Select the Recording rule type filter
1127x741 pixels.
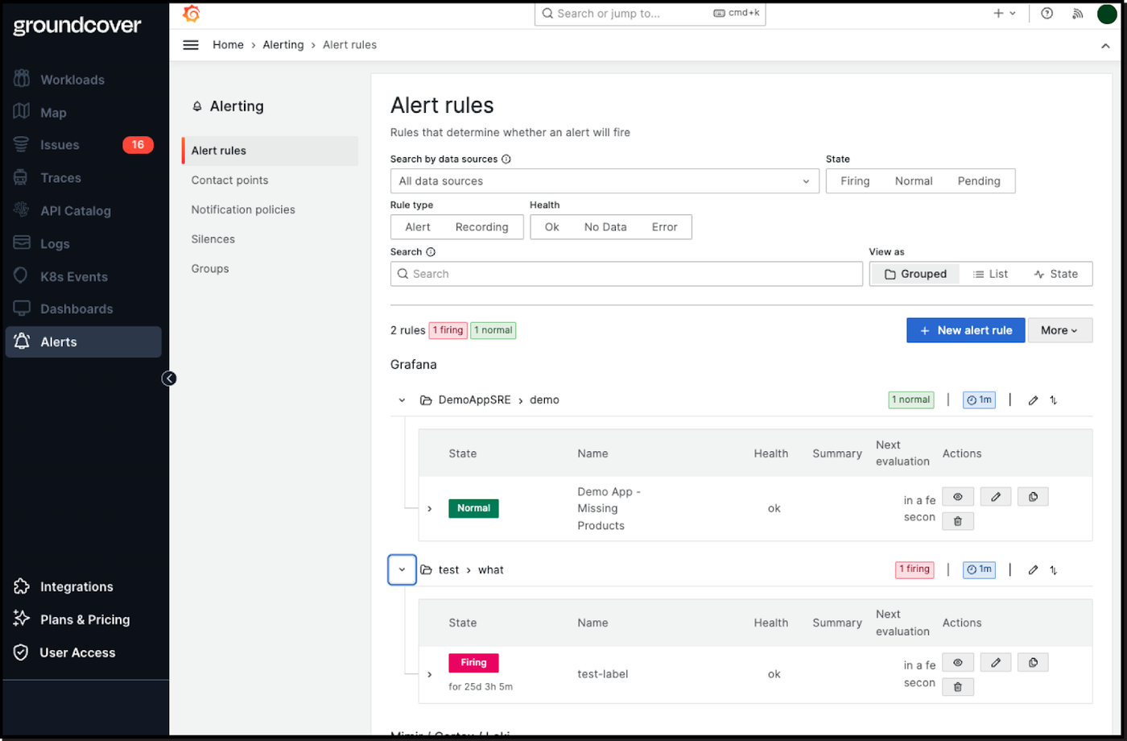481,227
